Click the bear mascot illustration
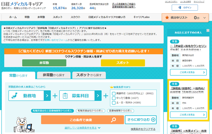The image size is (212, 134). click(24, 125)
